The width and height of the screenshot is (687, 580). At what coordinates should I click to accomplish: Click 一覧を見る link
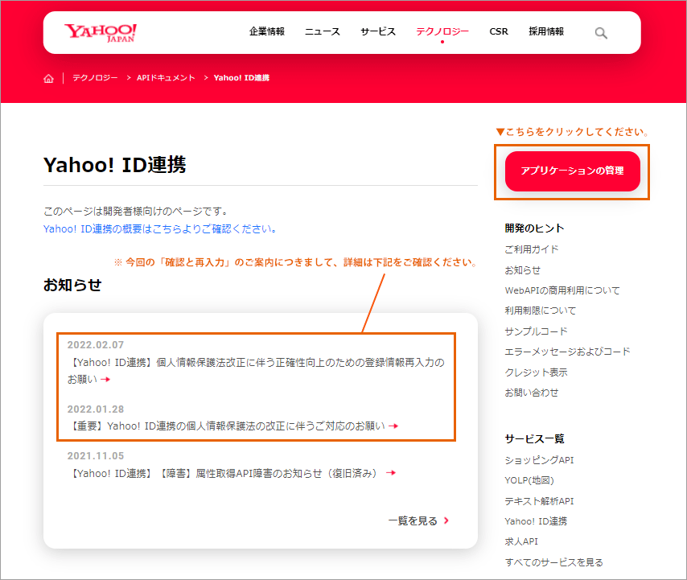413,520
